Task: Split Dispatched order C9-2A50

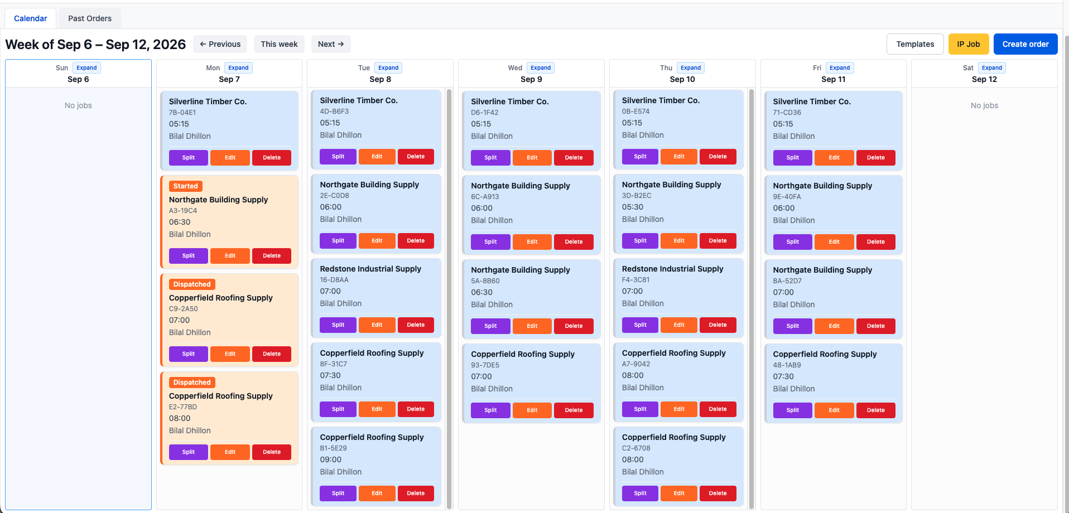Action: click(x=189, y=354)
